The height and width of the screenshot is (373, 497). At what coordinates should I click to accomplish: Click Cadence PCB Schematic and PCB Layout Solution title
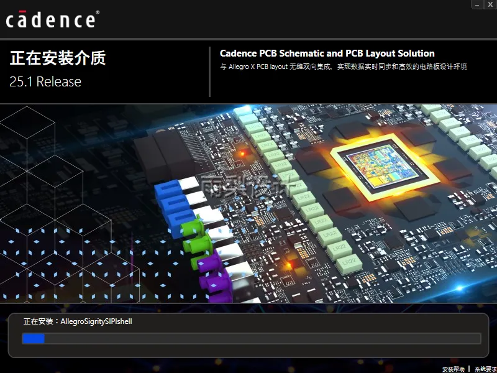click(327, 53)
